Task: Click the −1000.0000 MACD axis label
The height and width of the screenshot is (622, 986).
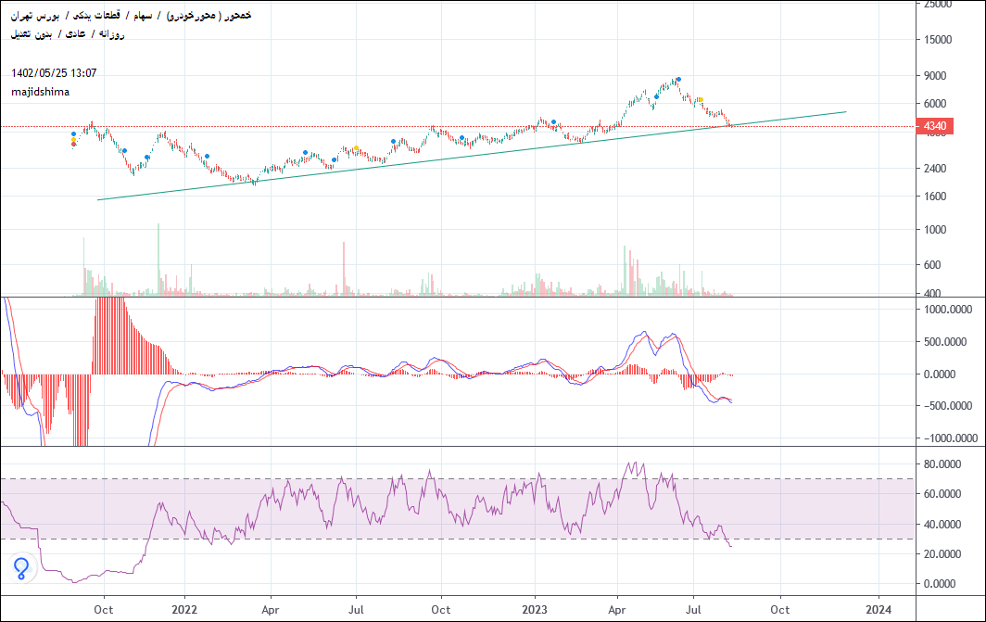Action: [950, 438]
